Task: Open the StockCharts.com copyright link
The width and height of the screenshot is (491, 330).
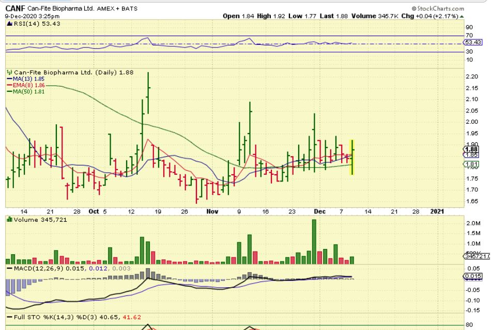Action: pos(439,9)
